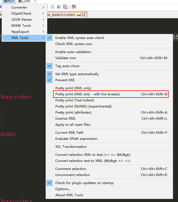
Task: Choose Current XML Path
Action: point(109,133)
